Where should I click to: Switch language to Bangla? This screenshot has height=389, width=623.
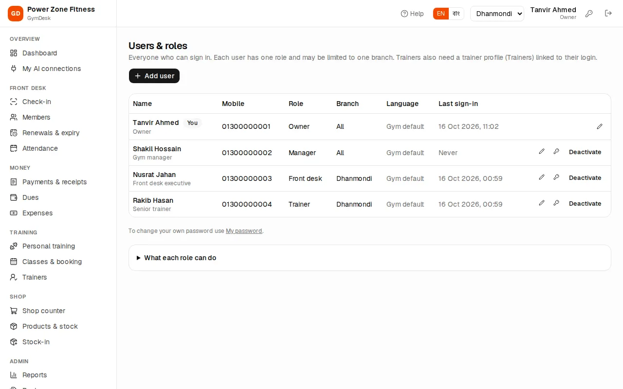pyautogui.click(x=456, y=14)
